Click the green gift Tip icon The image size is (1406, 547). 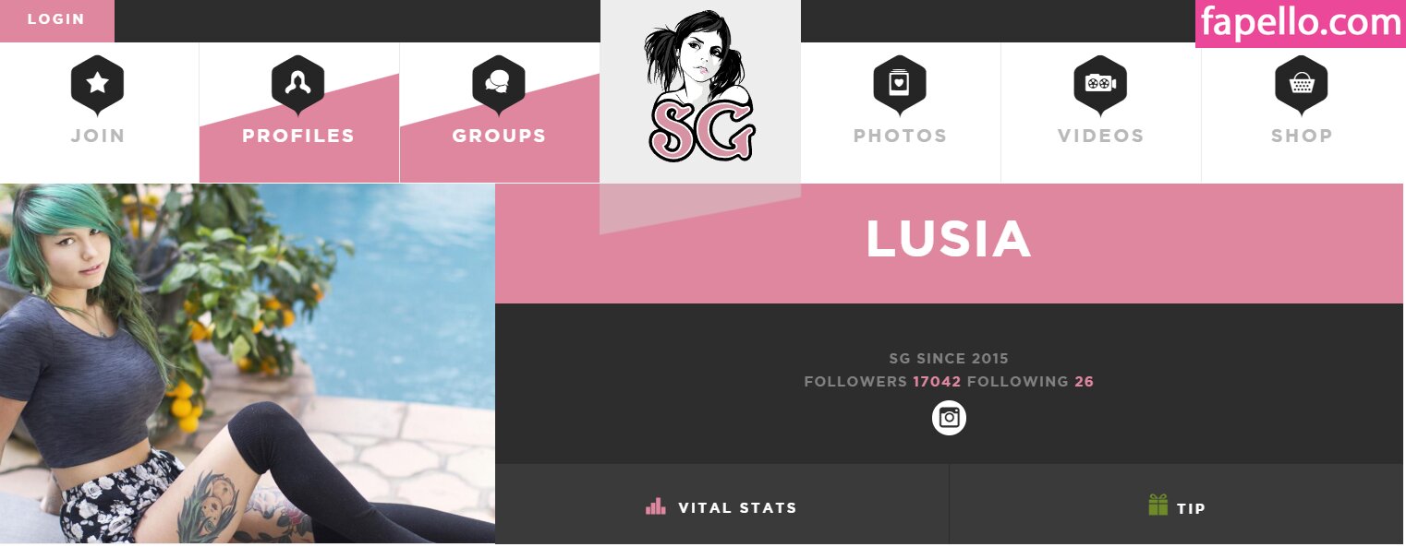(x=1158, y=505)
